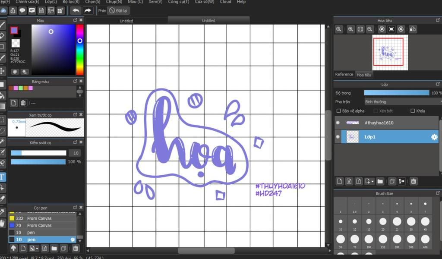Open the Lớp(L) menu

(x=51, y=2)
